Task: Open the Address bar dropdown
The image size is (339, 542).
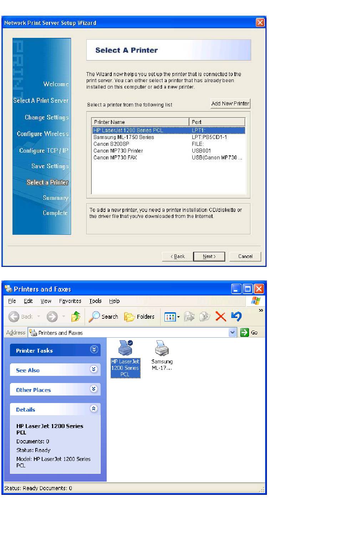Action: coord(233,332)
